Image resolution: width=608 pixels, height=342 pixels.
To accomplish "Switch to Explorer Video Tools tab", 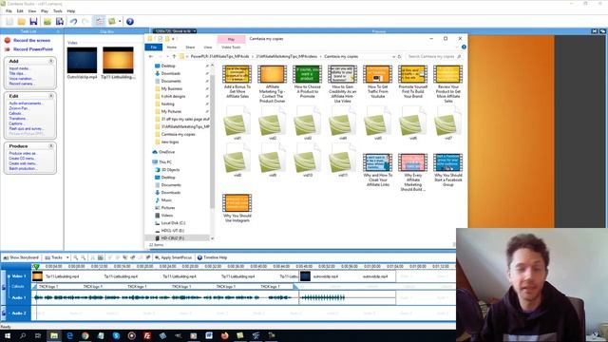I will [231, 47].
